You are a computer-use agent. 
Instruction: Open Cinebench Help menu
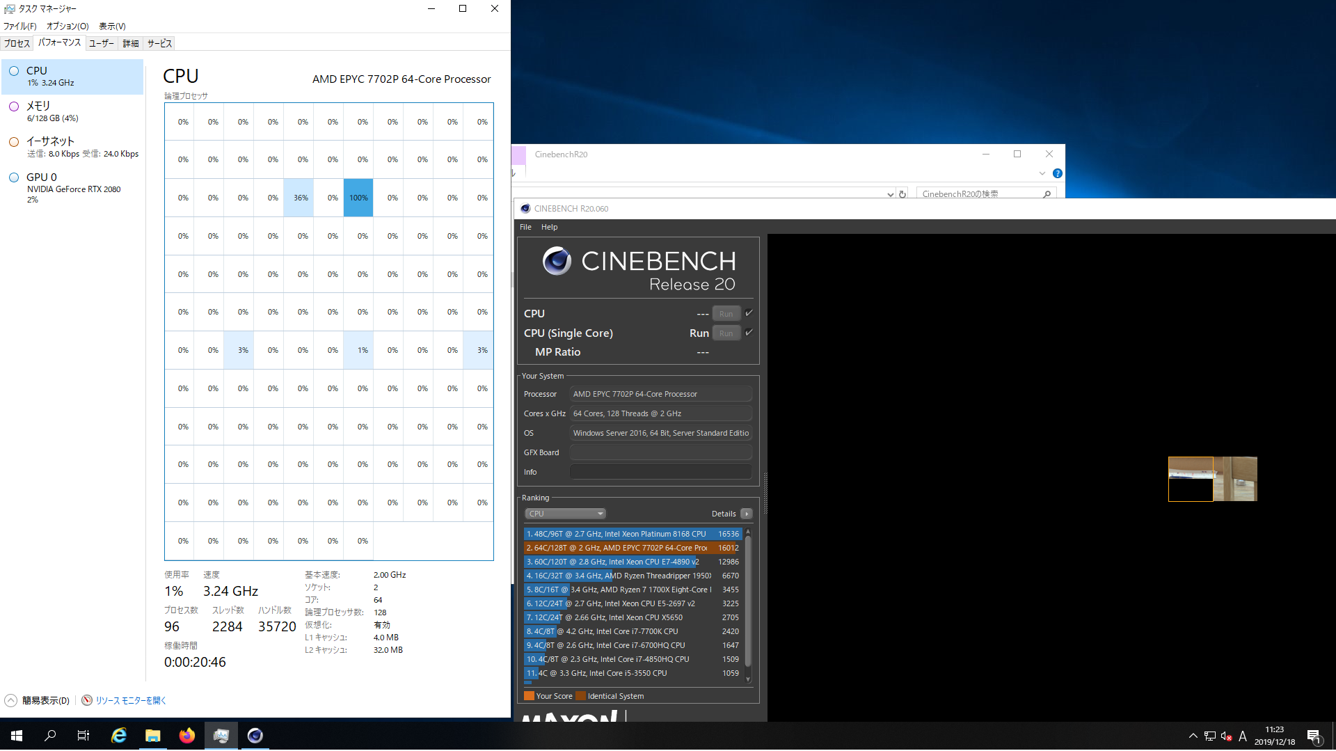pyautogui.click(x=550, y=227)
